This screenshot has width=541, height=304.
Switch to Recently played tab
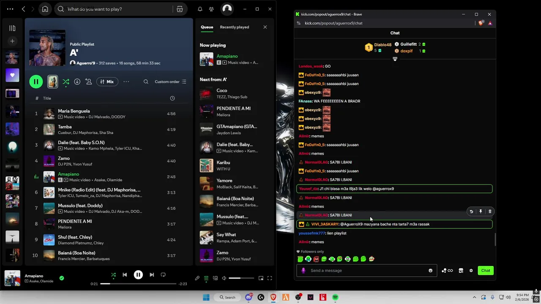click(x=234, y=27)
